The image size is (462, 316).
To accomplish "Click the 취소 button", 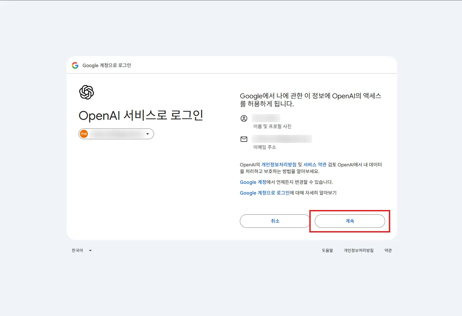I will coord(275,221).
